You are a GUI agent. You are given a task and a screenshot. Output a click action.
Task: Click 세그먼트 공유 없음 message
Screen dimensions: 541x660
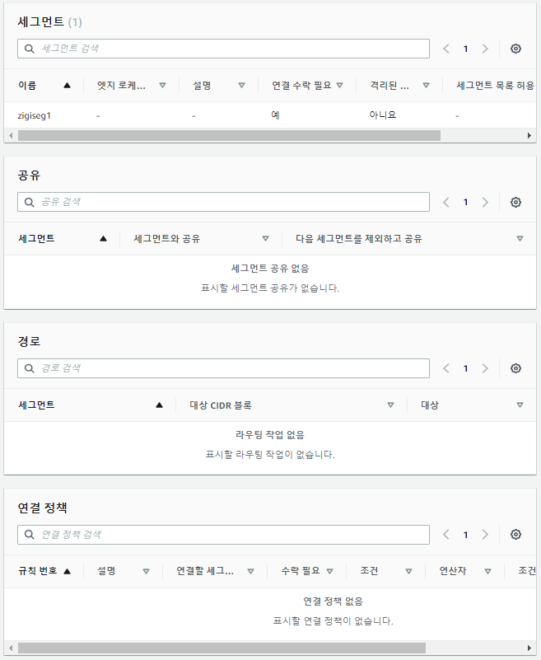[270, 268]
